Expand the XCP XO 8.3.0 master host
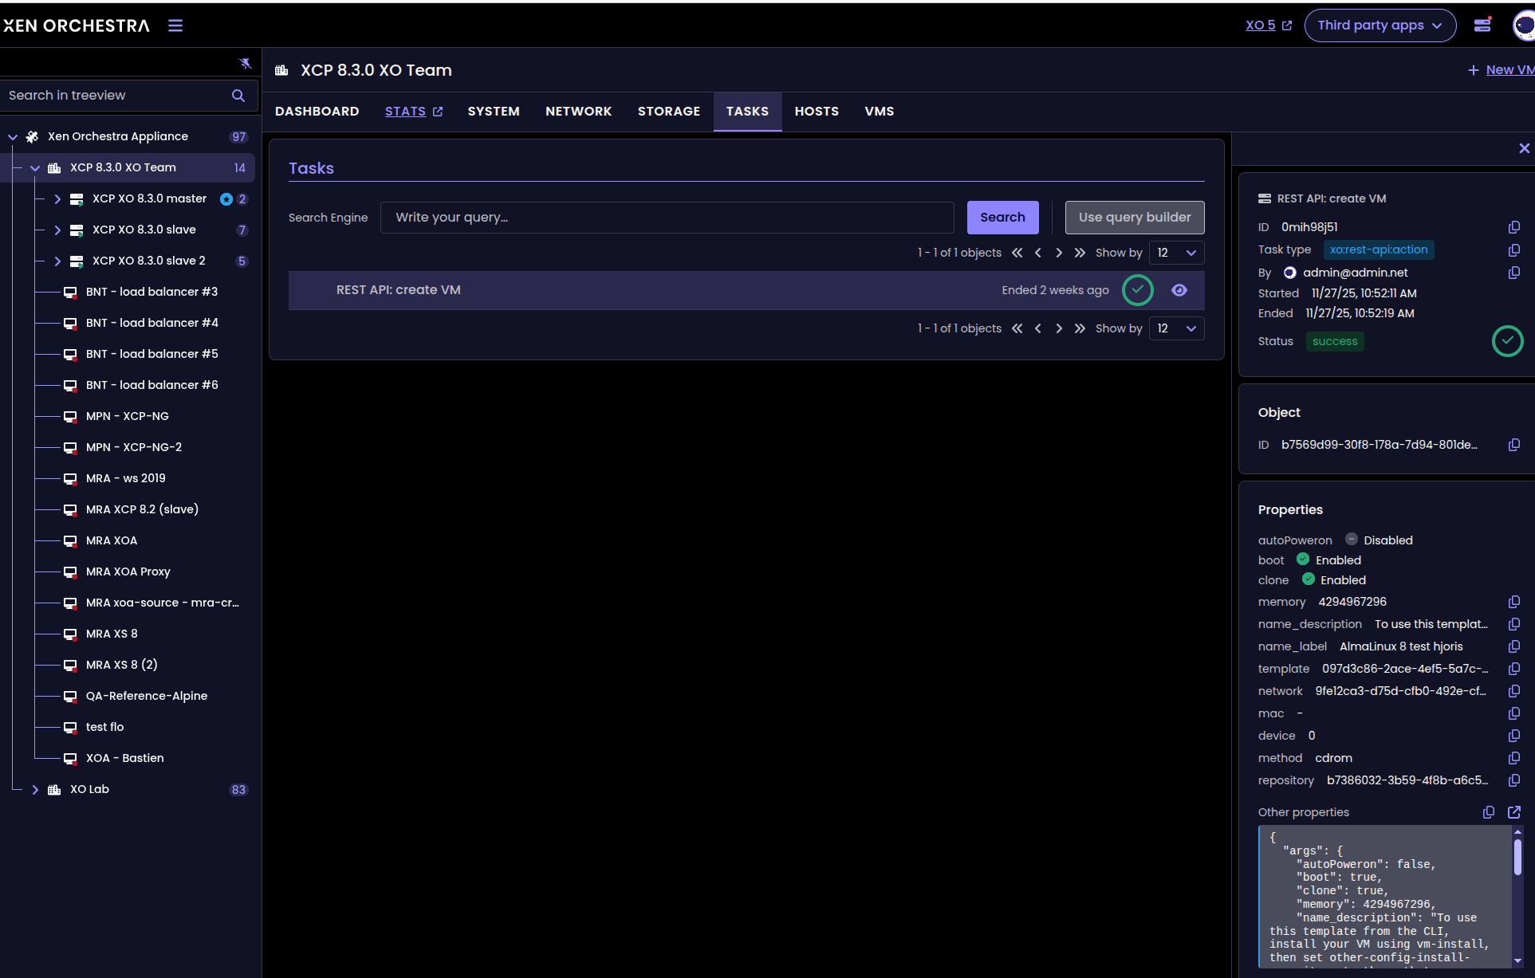1535x978 pixels. tap(57, 199)
